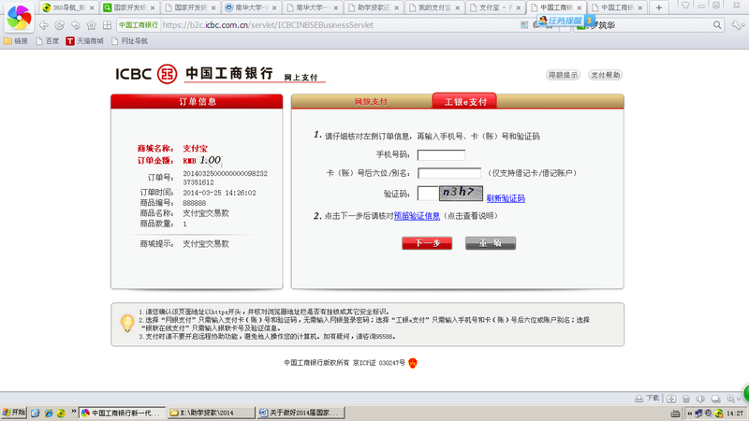Click the light bulb tip icon

(x=127, y=323)
